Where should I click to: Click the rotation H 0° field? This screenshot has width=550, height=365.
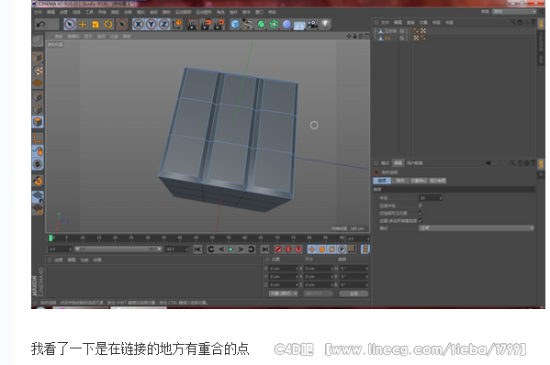point(354,269)
